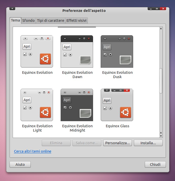Select the Equinox Glass theme thumbnail

[117, 105]
